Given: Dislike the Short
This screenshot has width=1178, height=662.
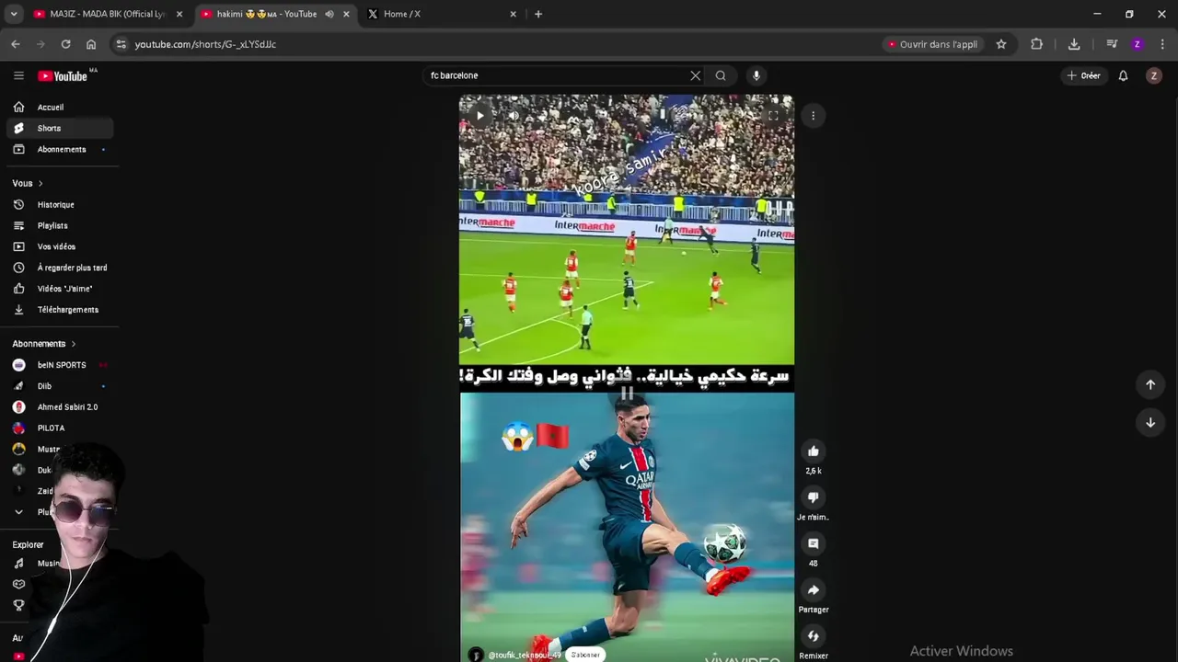Looking at the screenshot, I should point(814,497).
